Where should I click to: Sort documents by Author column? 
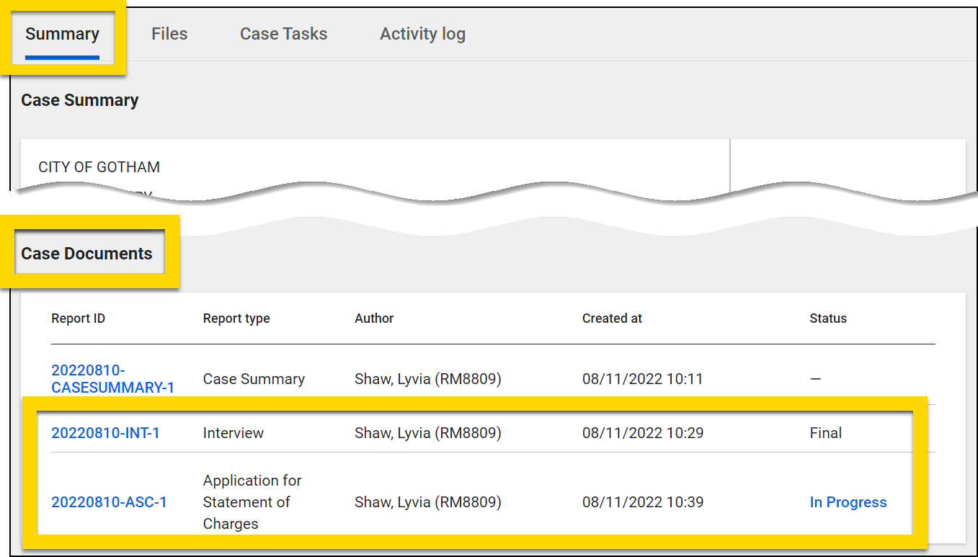(373, 318)
